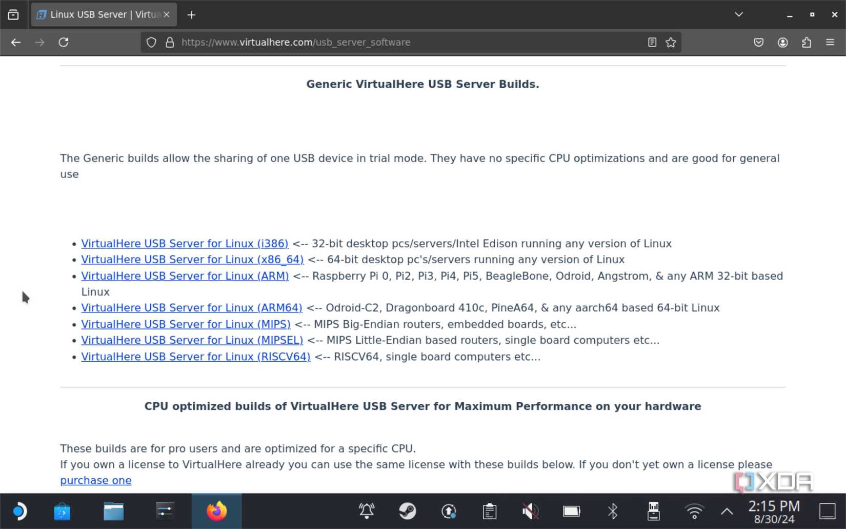The image size is (846, 529).
Task: Save page to Pocket
Action: click(758, 42)
